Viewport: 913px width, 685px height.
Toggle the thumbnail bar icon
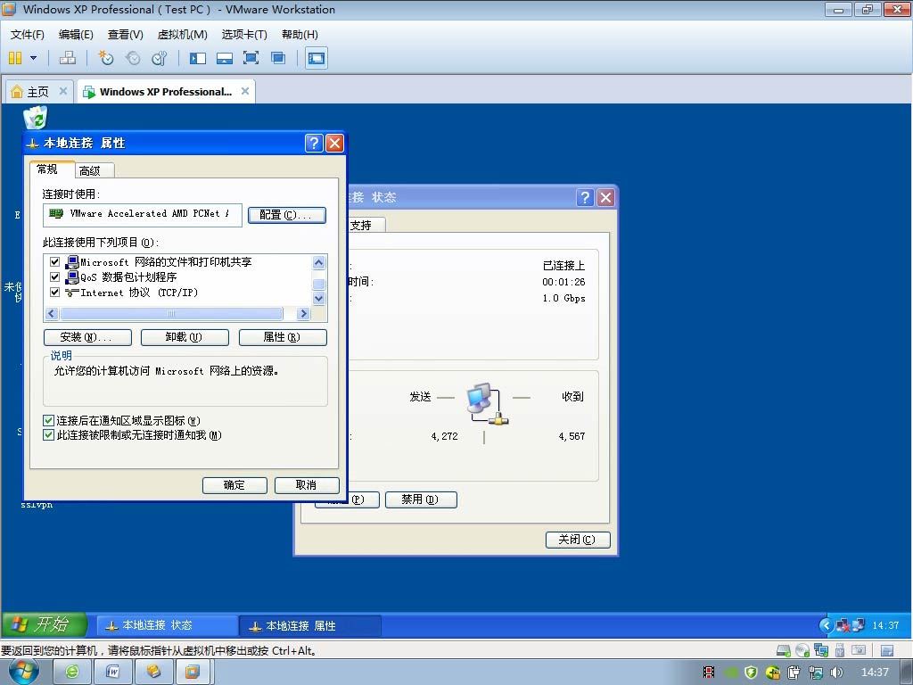point(224,58)
